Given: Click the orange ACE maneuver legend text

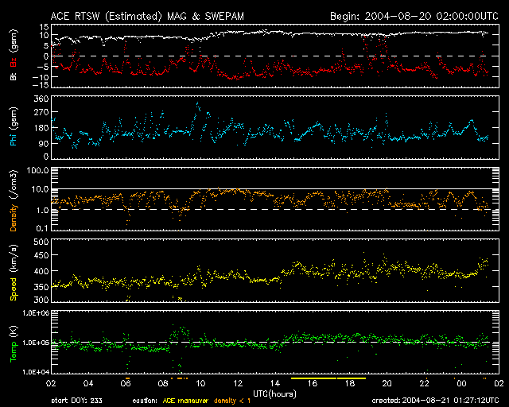Looking at the screenshot, I should point(188,400).
